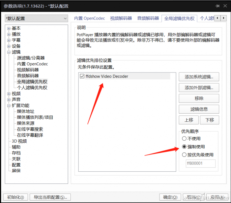Select the 基本 tree label

(x=16, y=28)
